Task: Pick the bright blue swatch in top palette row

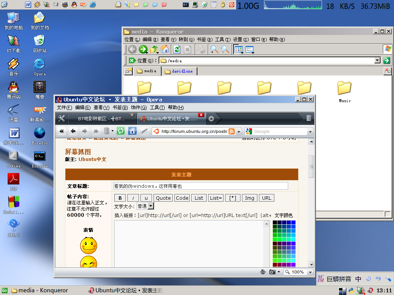Action: tap(293, 222)
